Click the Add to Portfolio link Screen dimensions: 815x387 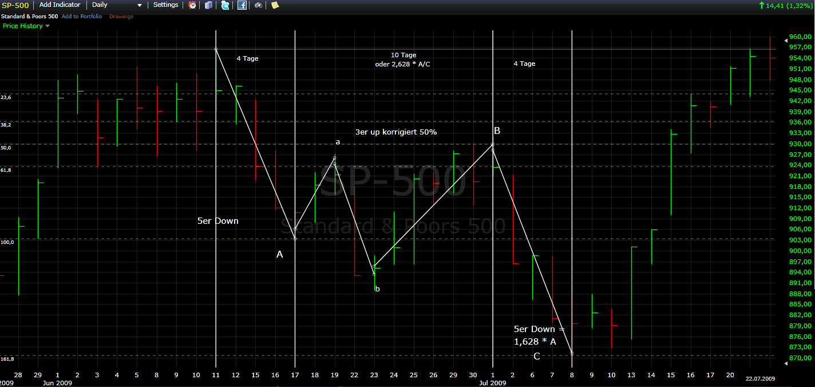pos(82,17)
